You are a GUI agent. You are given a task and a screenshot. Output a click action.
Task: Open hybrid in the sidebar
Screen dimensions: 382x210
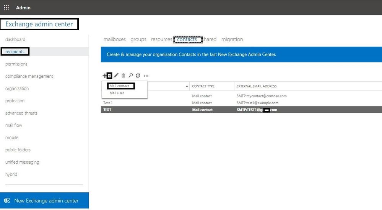(x=11, y=174)
